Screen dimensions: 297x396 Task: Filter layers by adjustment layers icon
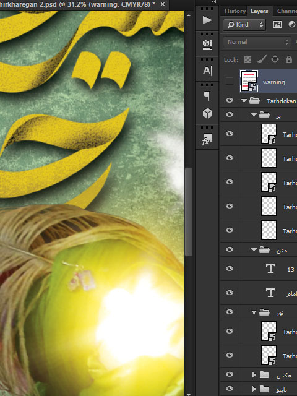point(292,25)
